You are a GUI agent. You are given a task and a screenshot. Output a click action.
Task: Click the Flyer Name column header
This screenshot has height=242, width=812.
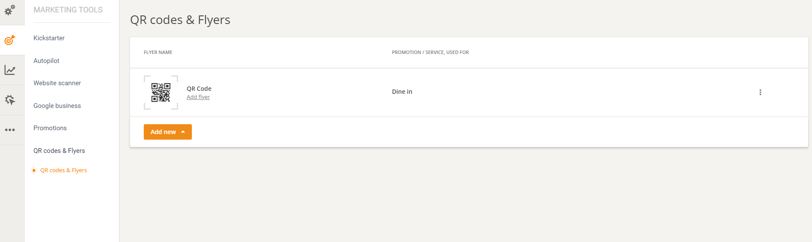click(158, 52)
